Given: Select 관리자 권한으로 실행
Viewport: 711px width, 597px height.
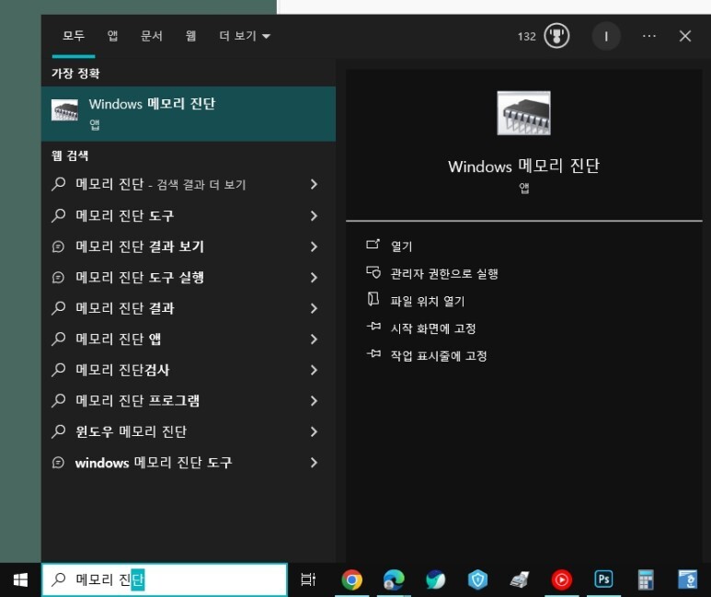Looking at the screenshot, I should pos(444,273).
